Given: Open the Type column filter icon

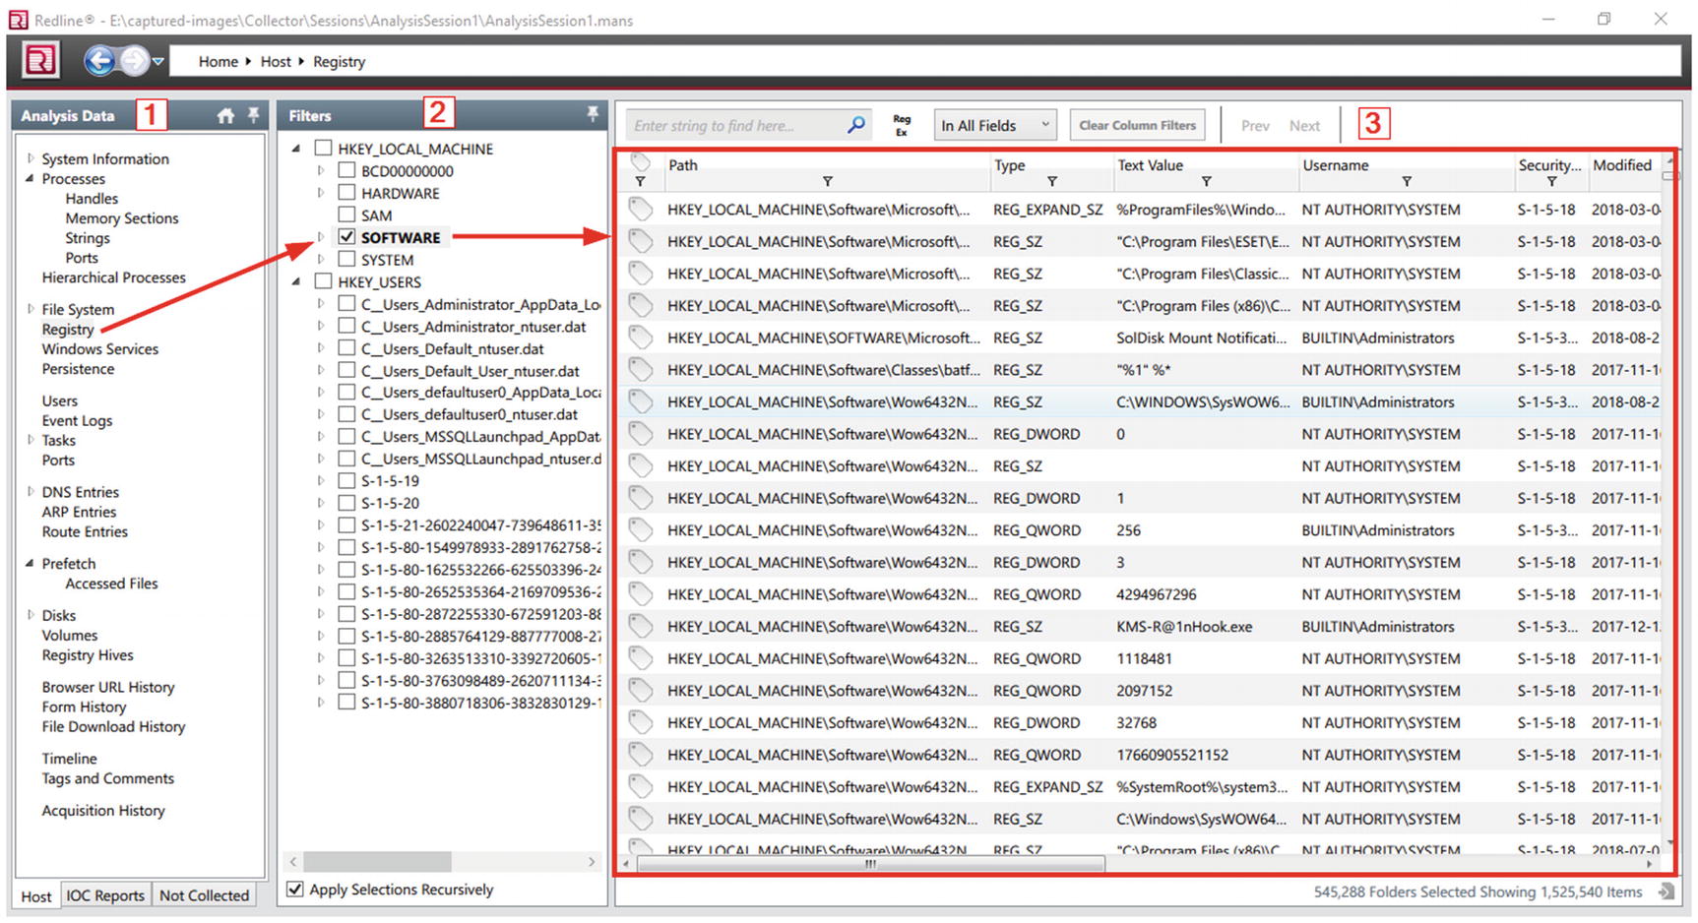Looking at the screenshot, I should coord(1051,182).
